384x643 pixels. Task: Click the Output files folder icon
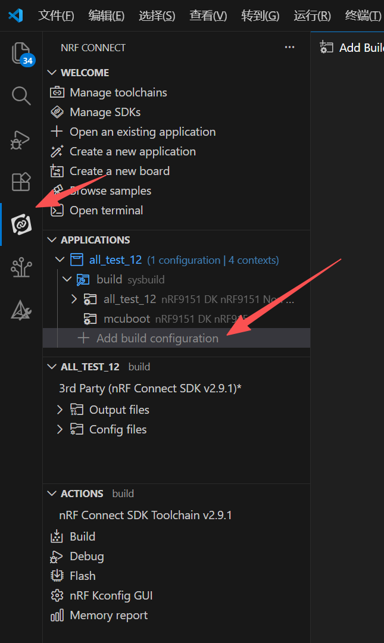77,409
